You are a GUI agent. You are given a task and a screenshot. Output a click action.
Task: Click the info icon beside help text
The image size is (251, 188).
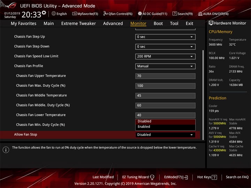click(6, 150)
